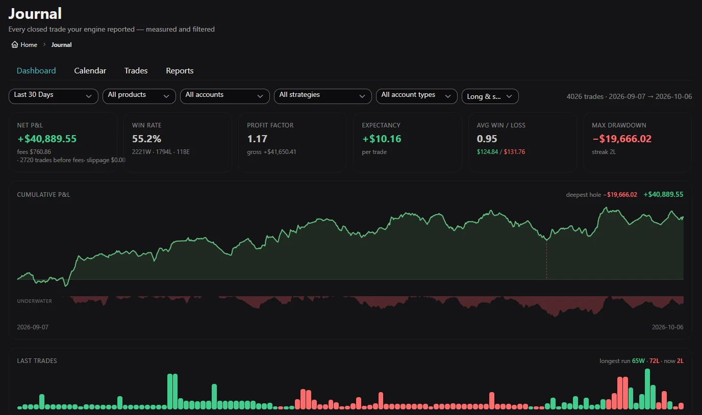Select the Journal breadcrumb entry
The image size is (702, 415).
click(x=61, y=45)
